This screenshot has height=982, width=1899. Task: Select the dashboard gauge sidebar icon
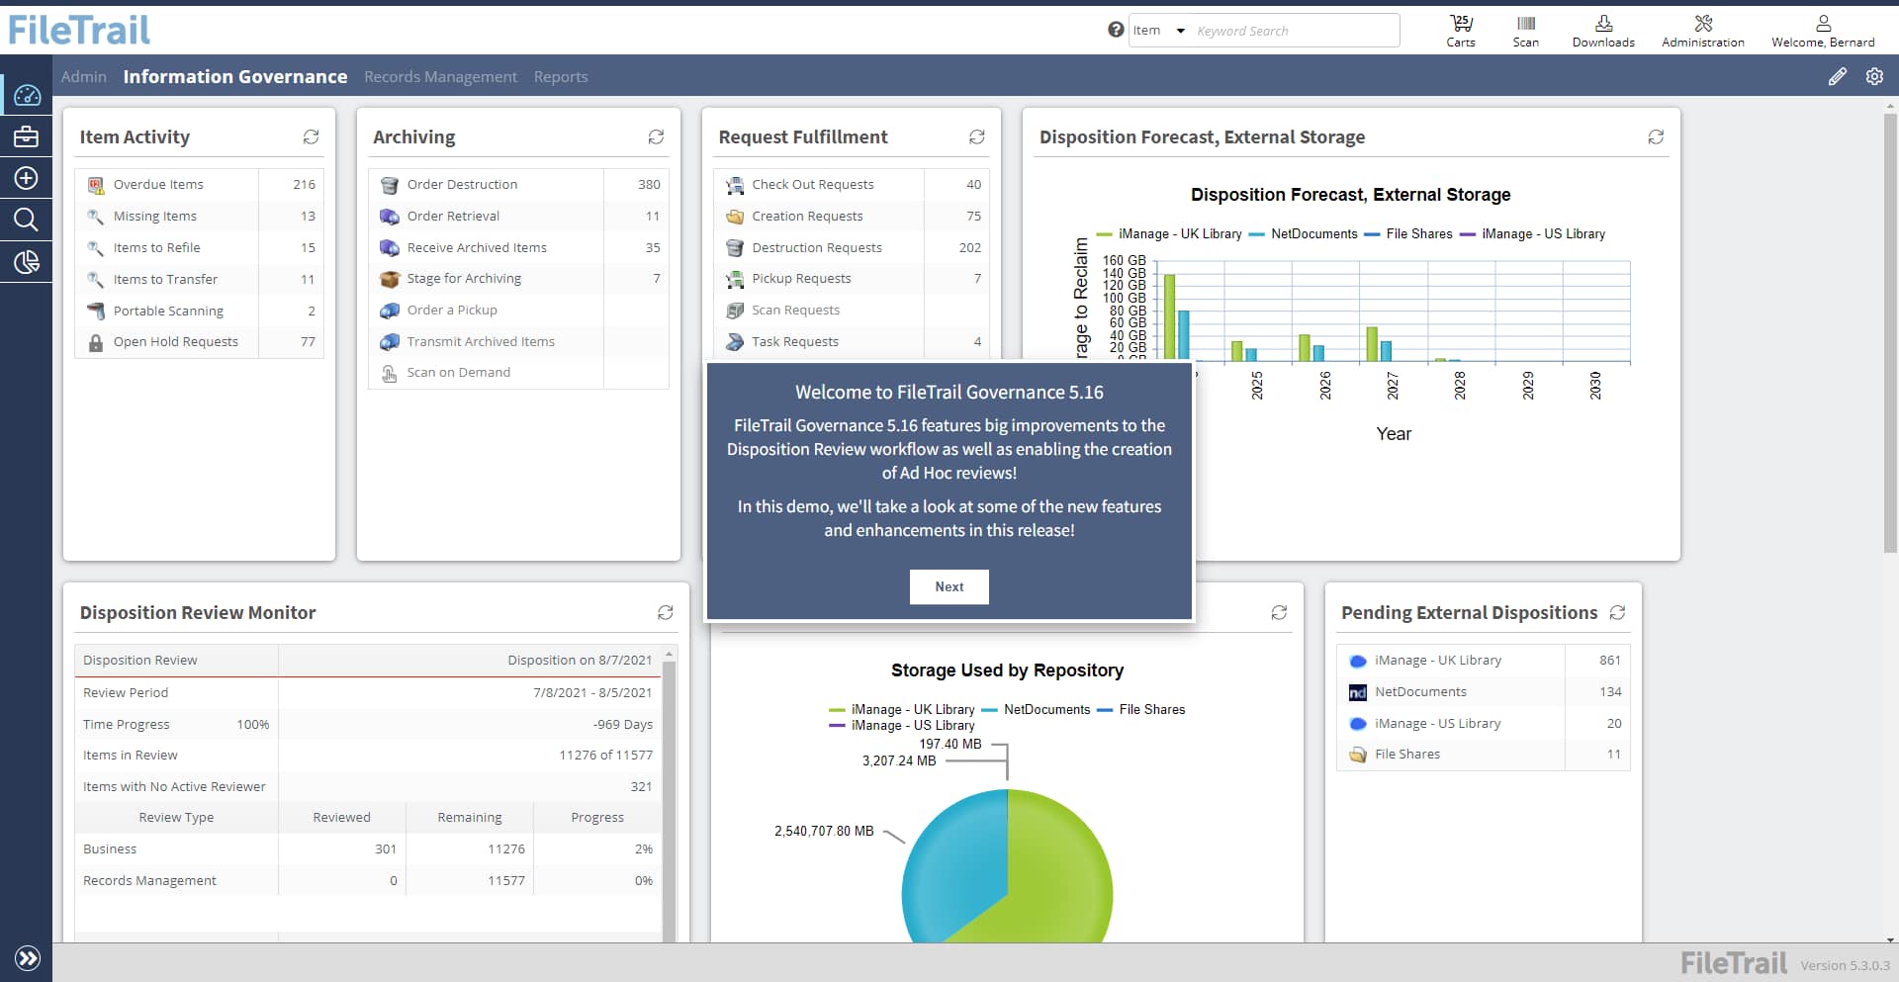click(x=27, y=95)
